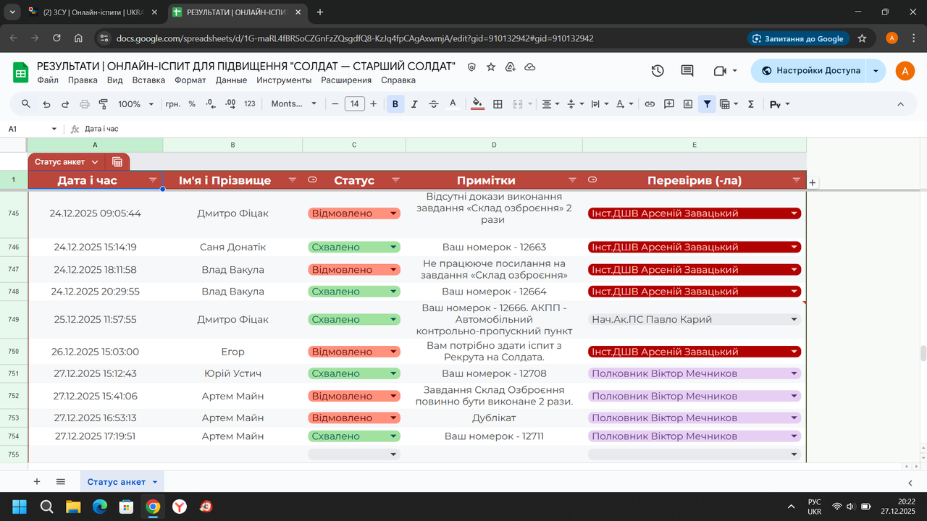Open the Google Sheets home logo
The image size is (927, 521).
20,72
